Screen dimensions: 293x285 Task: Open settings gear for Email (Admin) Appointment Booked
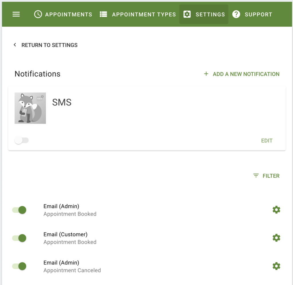click(276, 210)
